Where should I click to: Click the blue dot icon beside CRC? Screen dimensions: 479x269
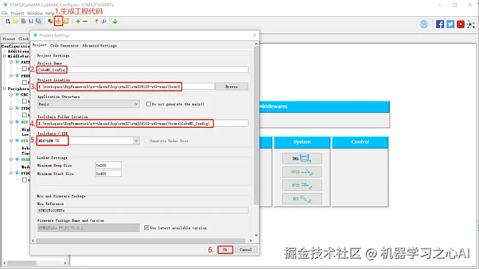click(17, 94)
